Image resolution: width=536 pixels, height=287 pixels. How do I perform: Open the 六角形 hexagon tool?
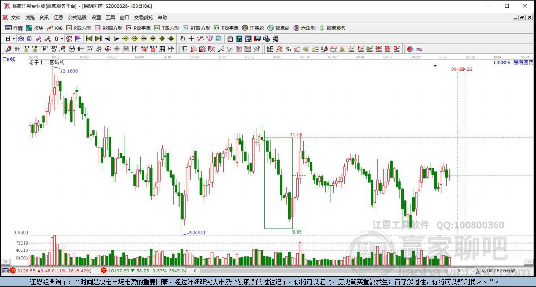[304, 28]
